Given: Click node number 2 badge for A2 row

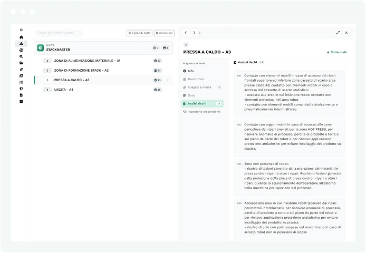Looking at the screenshot, I should 47,71.
